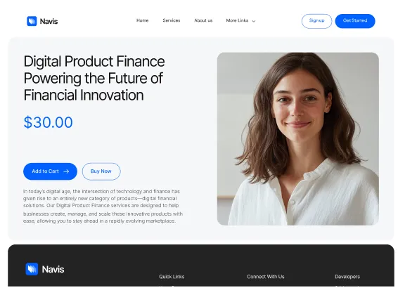This screenshot has height=288, width=405.
Task: Click the Navis wordmark in the header
Action: point(49,21)
